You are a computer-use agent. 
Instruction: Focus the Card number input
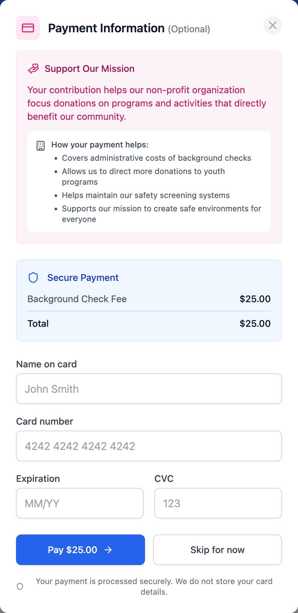pos(149,446)
